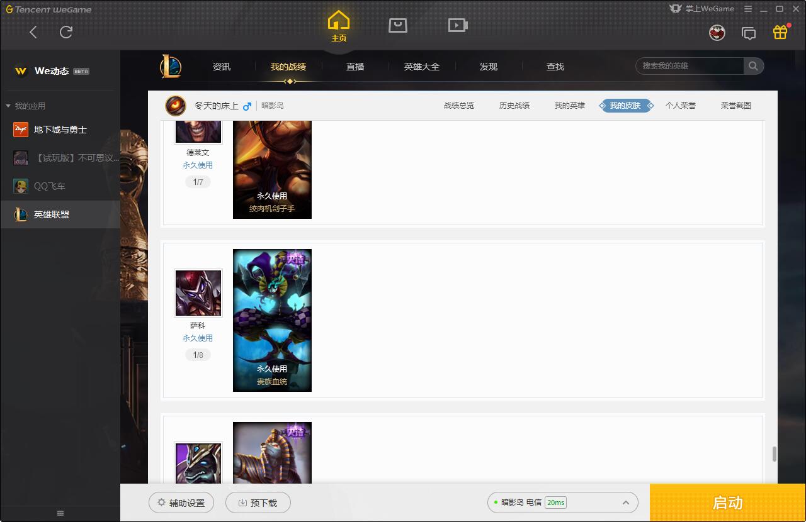Click the hero portrait below 萨科
The image size is (806, 522).
pyautogui.click(x=198, y=463)
